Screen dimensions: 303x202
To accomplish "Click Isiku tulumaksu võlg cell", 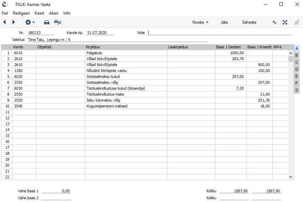I will (126, 100).
